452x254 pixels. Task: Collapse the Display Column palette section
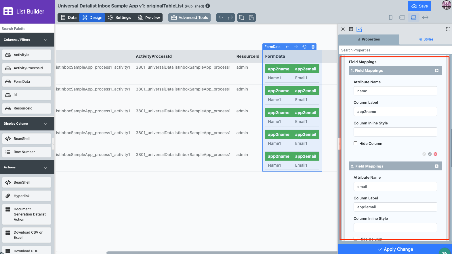point(45,124)
